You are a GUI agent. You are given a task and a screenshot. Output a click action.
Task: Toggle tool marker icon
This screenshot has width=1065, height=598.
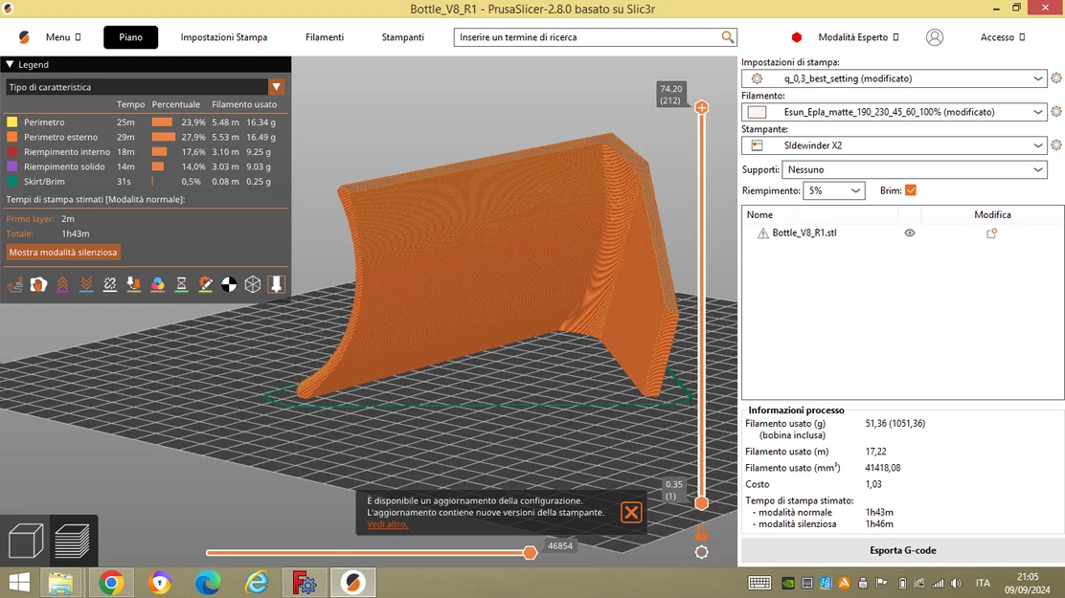click(x=277, y=284)
